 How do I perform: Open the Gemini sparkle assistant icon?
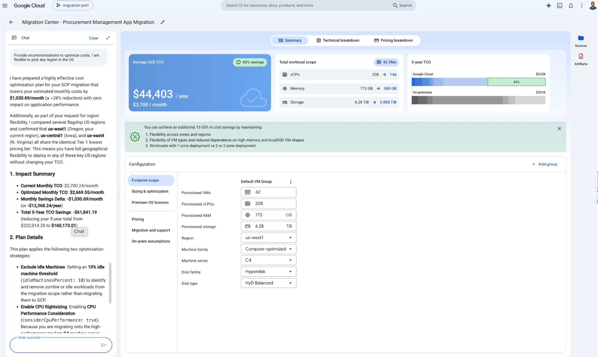tap(548, 5)
